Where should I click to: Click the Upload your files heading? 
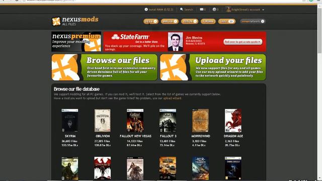[x=228, y=60]
